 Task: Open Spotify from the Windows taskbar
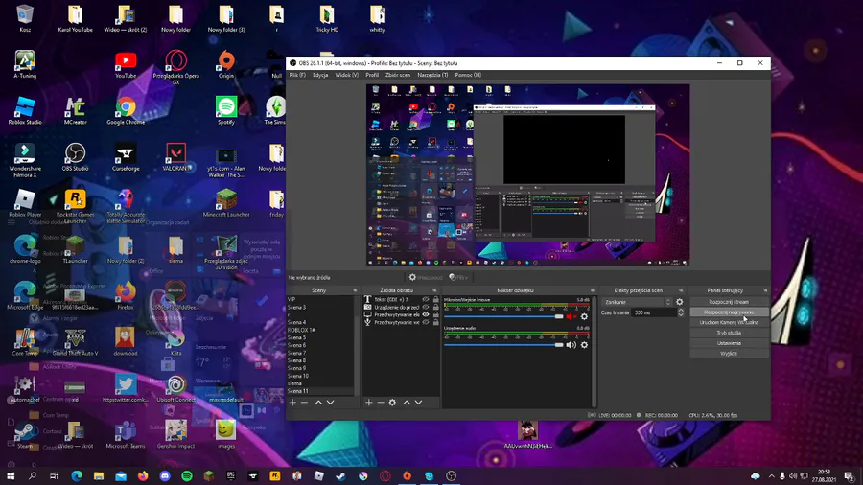click(187, 475)
